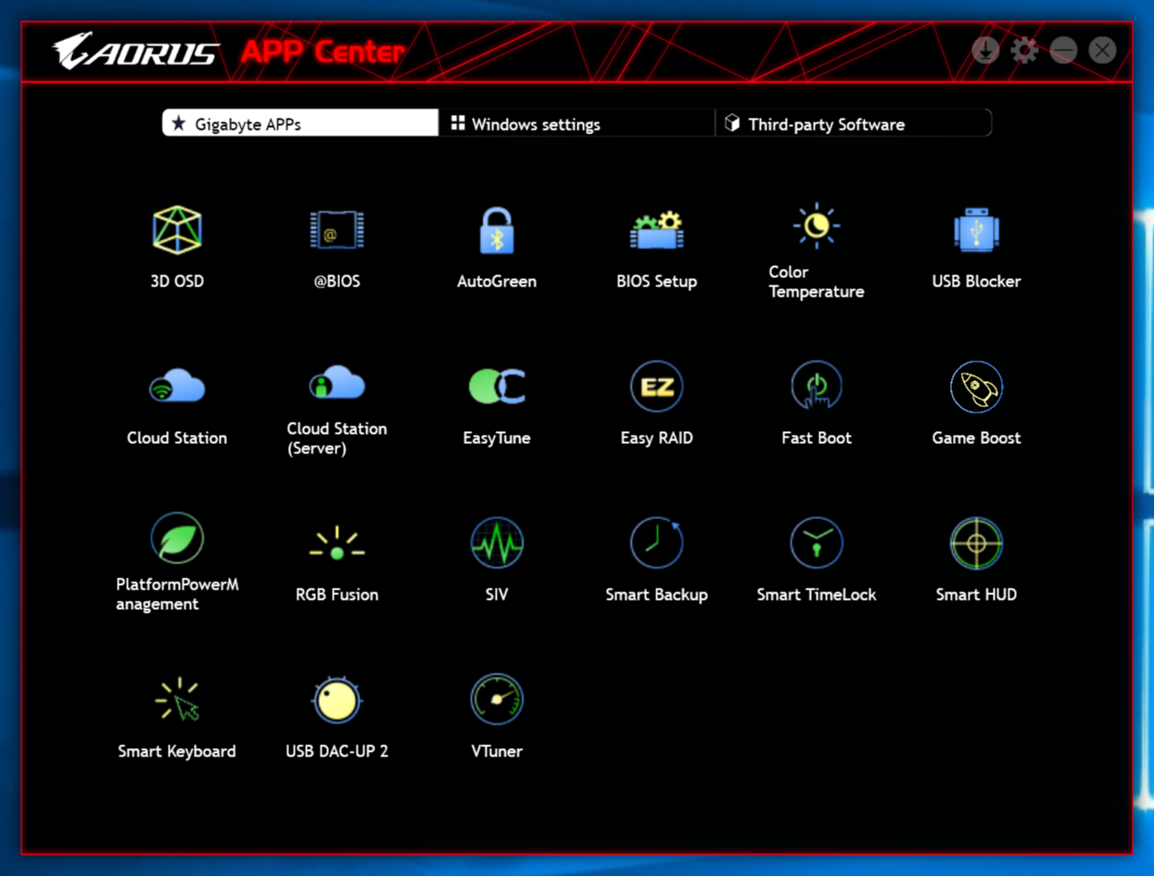The width and height of the screenshot is (1154, 876).
Task: Launch the EasyTune icon
Action: (497, 387)
